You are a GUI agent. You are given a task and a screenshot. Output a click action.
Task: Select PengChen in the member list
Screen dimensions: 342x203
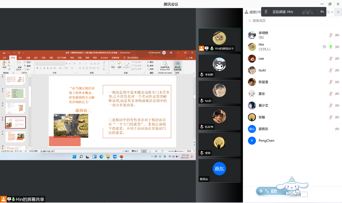click(266, 141)
